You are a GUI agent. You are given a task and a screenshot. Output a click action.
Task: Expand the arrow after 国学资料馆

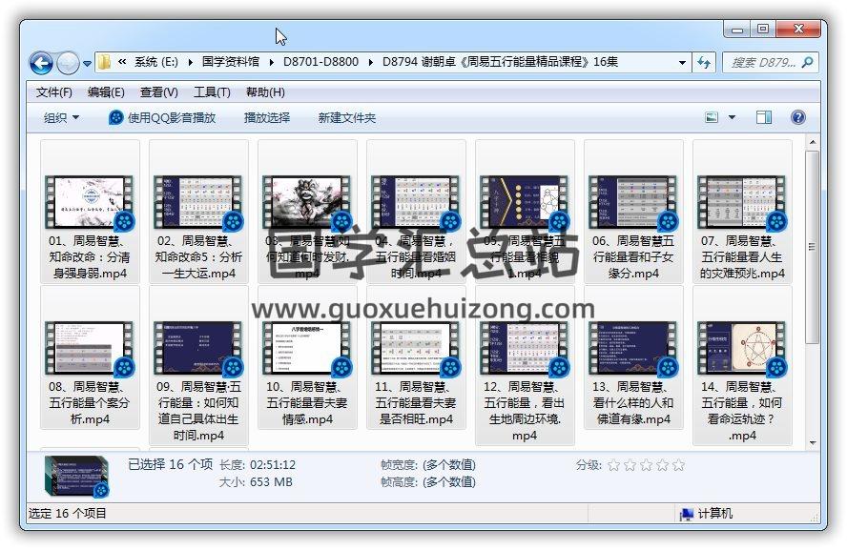(271, 62)
